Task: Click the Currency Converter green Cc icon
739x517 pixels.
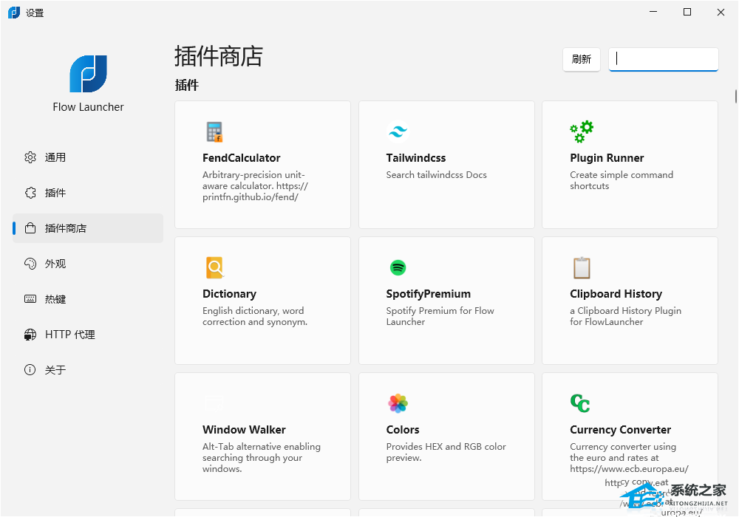Action: click(580, 403)
